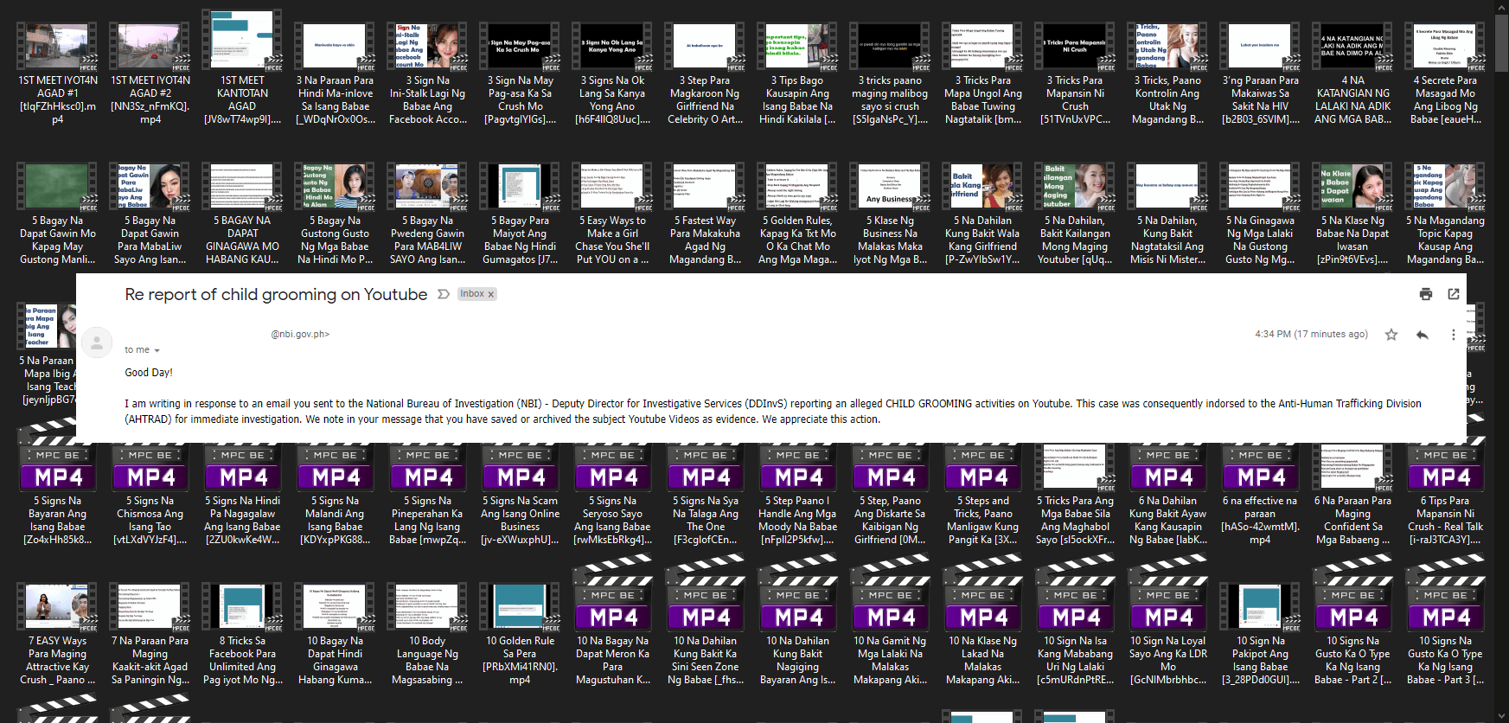Expand the 'to me' recipient details
1509x723 pixels.
point(157,350)
